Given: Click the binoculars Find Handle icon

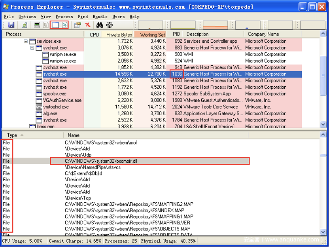Looking at the screenshot, I should tap(100, 25).
